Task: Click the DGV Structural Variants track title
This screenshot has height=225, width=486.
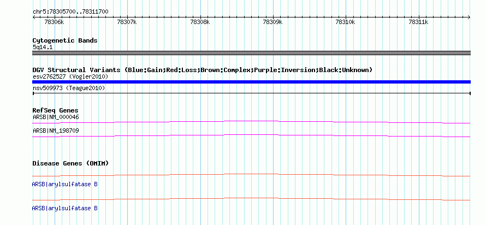Action: click(x=202, y=70)
